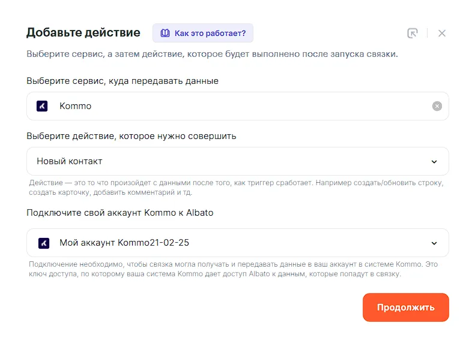Close the "Добавьте действие" dialog
This screenshot has height=341, width=466.
tap(442, 33)
